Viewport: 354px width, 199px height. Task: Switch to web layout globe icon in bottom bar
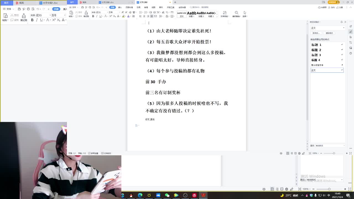click(287, 189)
